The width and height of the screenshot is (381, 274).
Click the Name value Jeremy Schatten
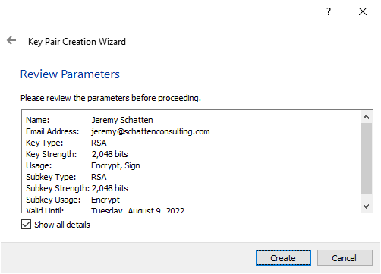122,120
